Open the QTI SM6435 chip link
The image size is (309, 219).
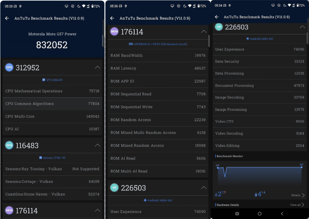52,80
